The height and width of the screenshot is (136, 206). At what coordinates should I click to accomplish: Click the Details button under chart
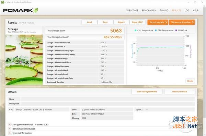[x=190, y=81]
